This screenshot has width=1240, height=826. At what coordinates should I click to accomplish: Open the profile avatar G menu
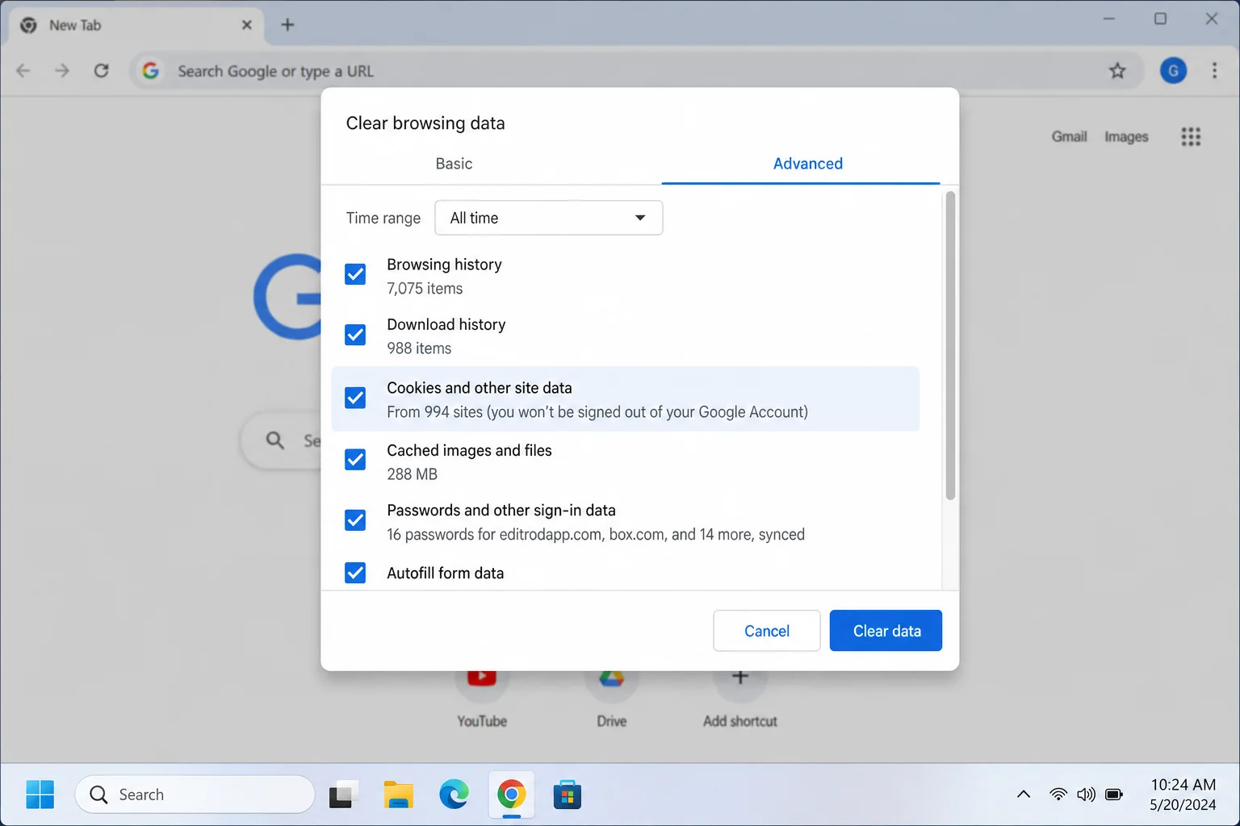coord(1173,71)
